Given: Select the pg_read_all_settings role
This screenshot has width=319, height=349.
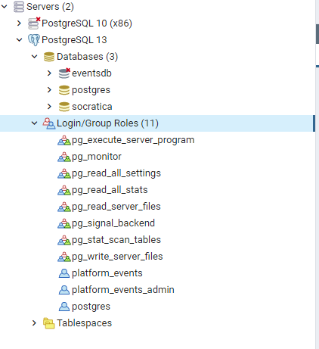Looking at the screenshot, I should 116,173.
